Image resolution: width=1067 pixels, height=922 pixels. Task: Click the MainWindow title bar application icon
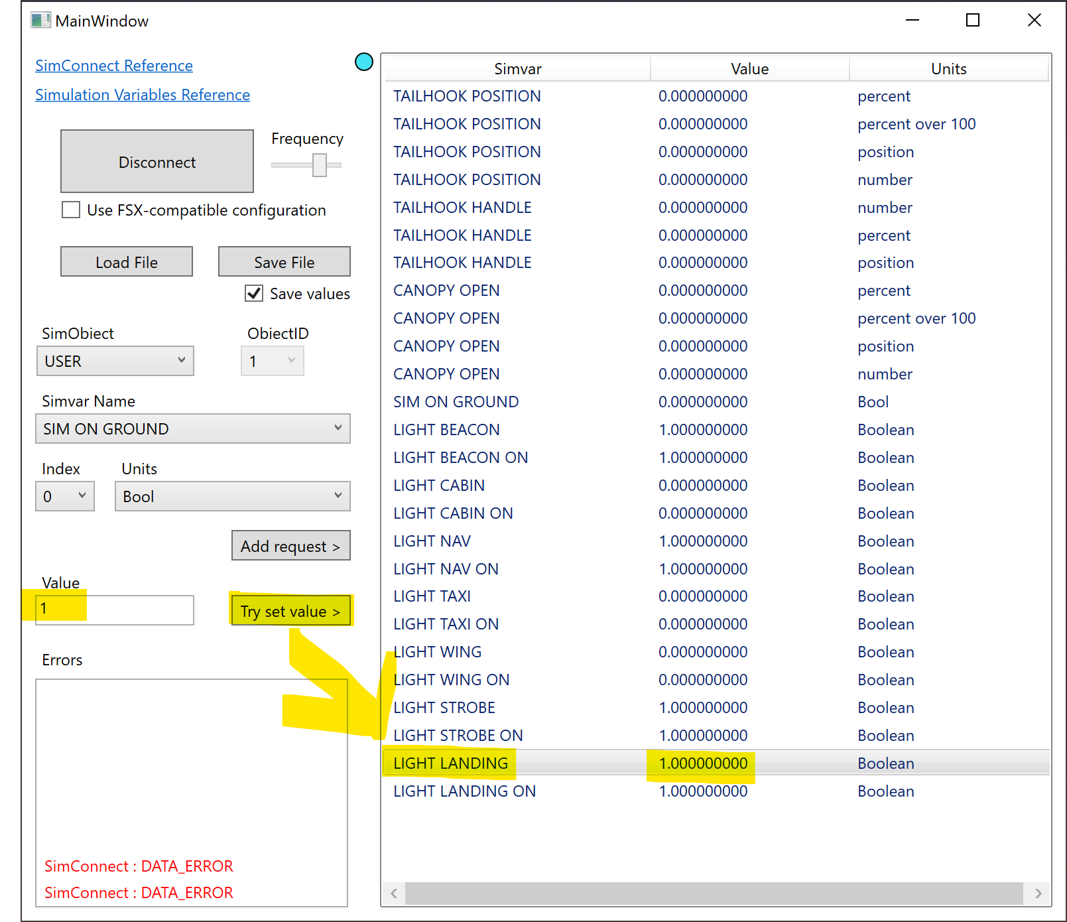pyautogui.click(x=40, y=20)
